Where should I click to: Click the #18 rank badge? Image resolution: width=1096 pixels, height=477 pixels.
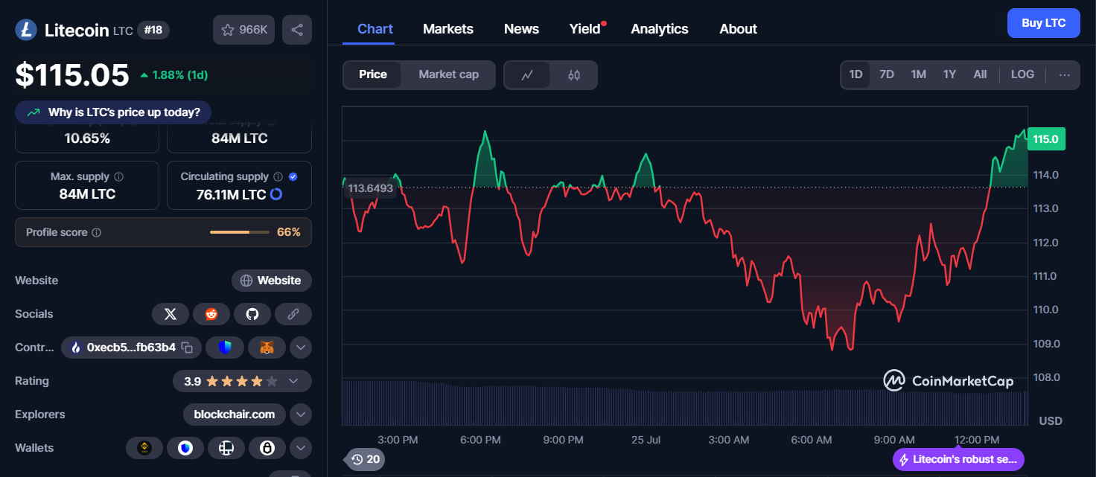point(154,30)
